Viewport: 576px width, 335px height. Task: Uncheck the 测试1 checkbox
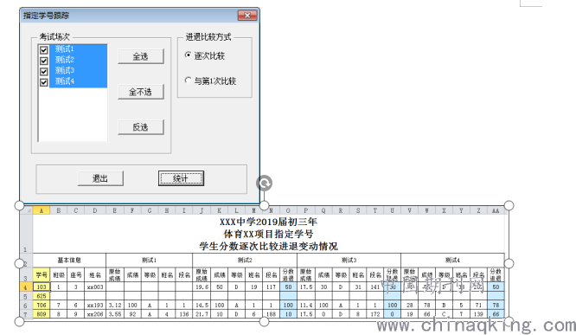tap(44, 49)
